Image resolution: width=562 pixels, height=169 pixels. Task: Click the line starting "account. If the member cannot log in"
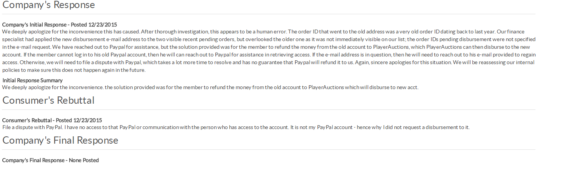pyautogui.click(x=269, y=55)
